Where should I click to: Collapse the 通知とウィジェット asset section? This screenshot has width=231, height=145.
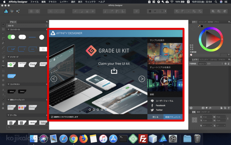[9, 100]
